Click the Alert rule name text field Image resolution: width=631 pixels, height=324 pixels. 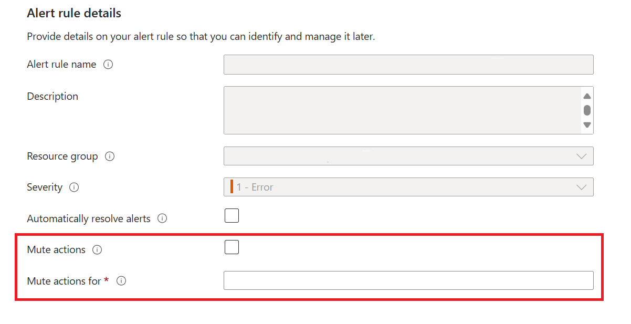[x=408, y=65]
